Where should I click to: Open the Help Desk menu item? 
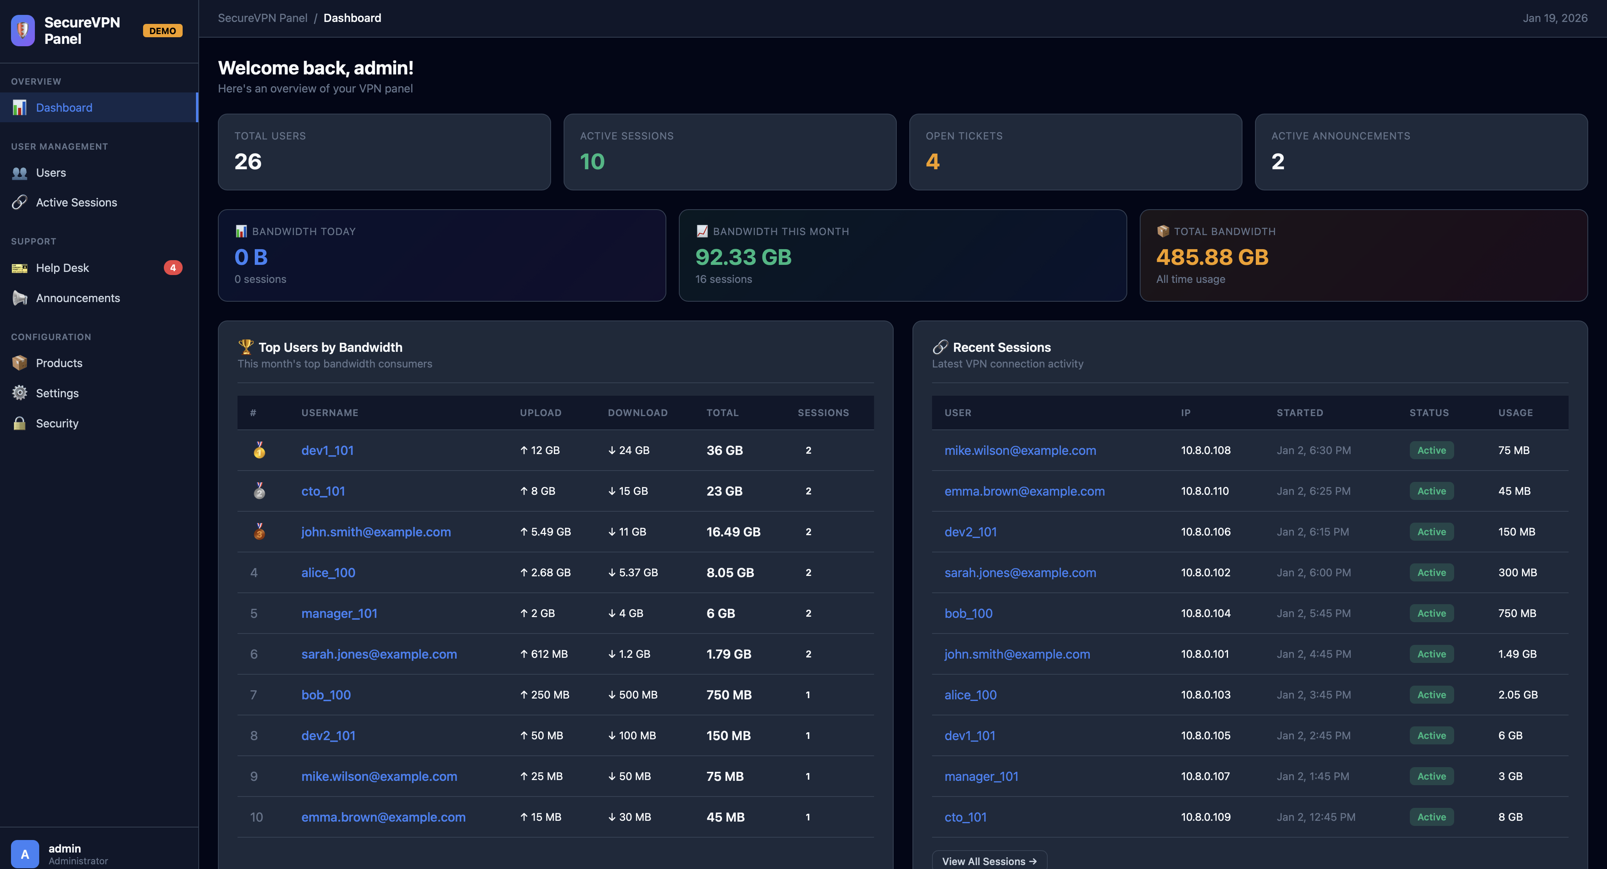point(62,268)
